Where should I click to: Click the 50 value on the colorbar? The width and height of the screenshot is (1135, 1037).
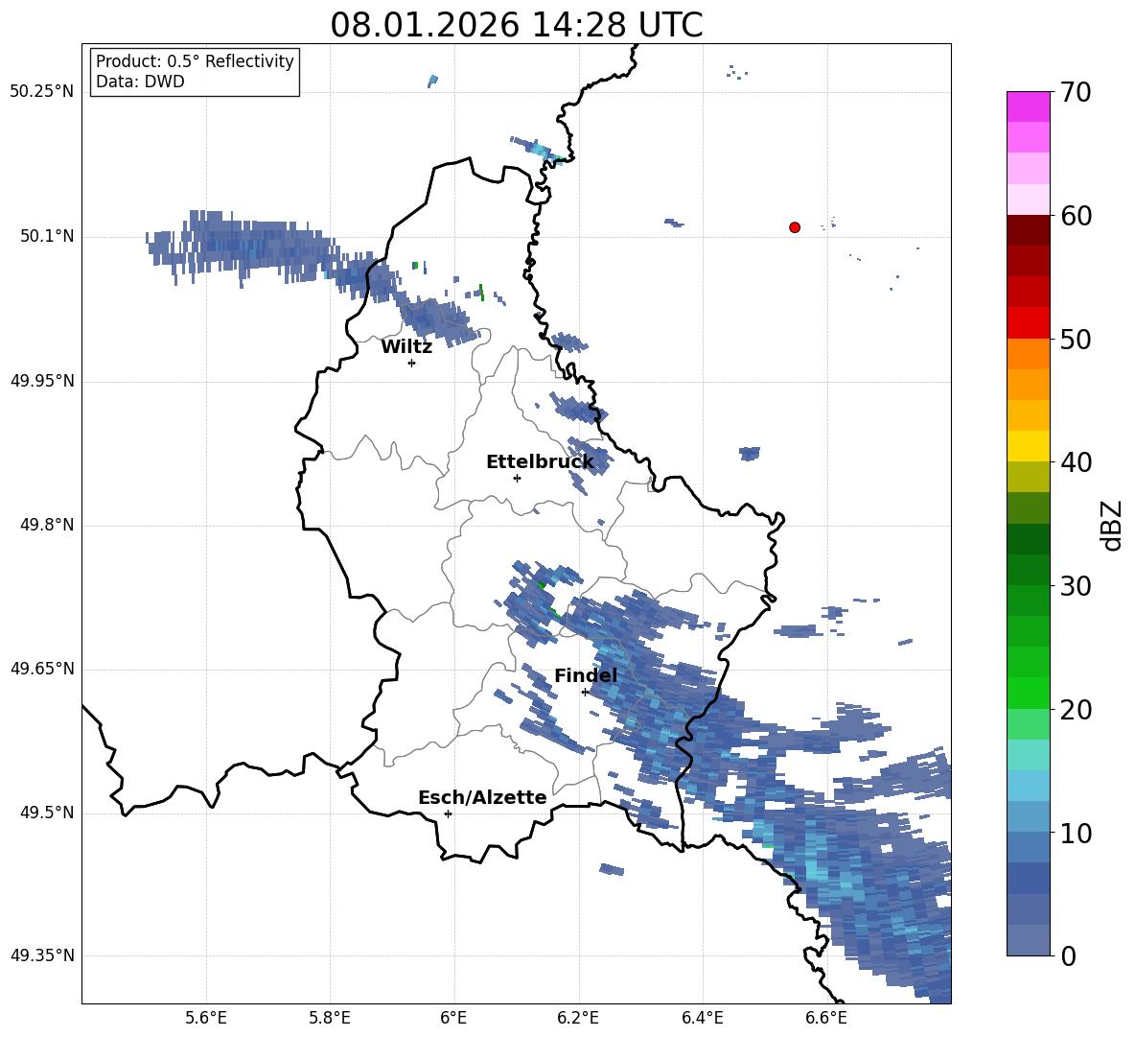coord(1076,339)
